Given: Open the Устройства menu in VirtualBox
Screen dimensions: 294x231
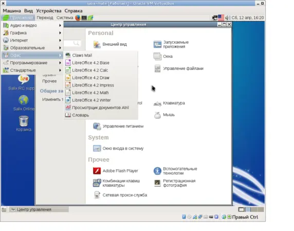Looking at the screenshot, I should point(49,11).
